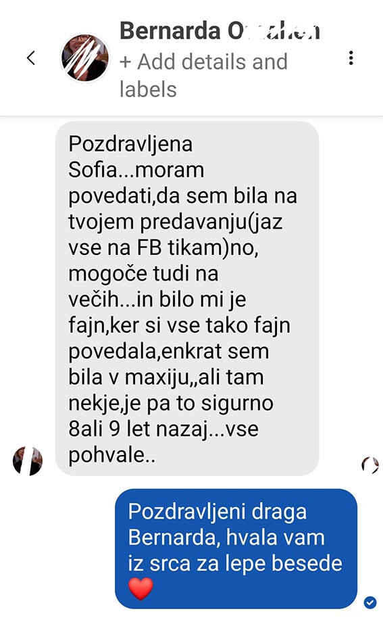Tap the word 'maxiju' in gray message
This screenshot has height=620, width=383.
click(157, 378)
